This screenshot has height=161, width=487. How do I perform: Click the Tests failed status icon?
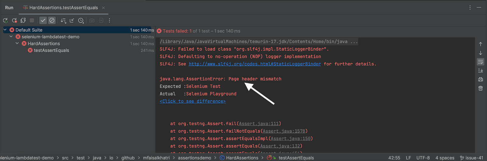(159, 31)
